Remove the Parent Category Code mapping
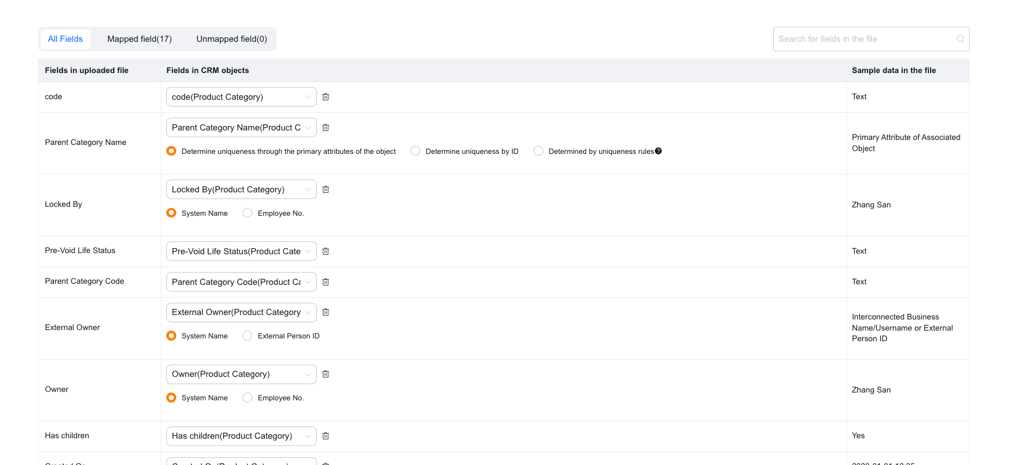 (x=326, y=282)
